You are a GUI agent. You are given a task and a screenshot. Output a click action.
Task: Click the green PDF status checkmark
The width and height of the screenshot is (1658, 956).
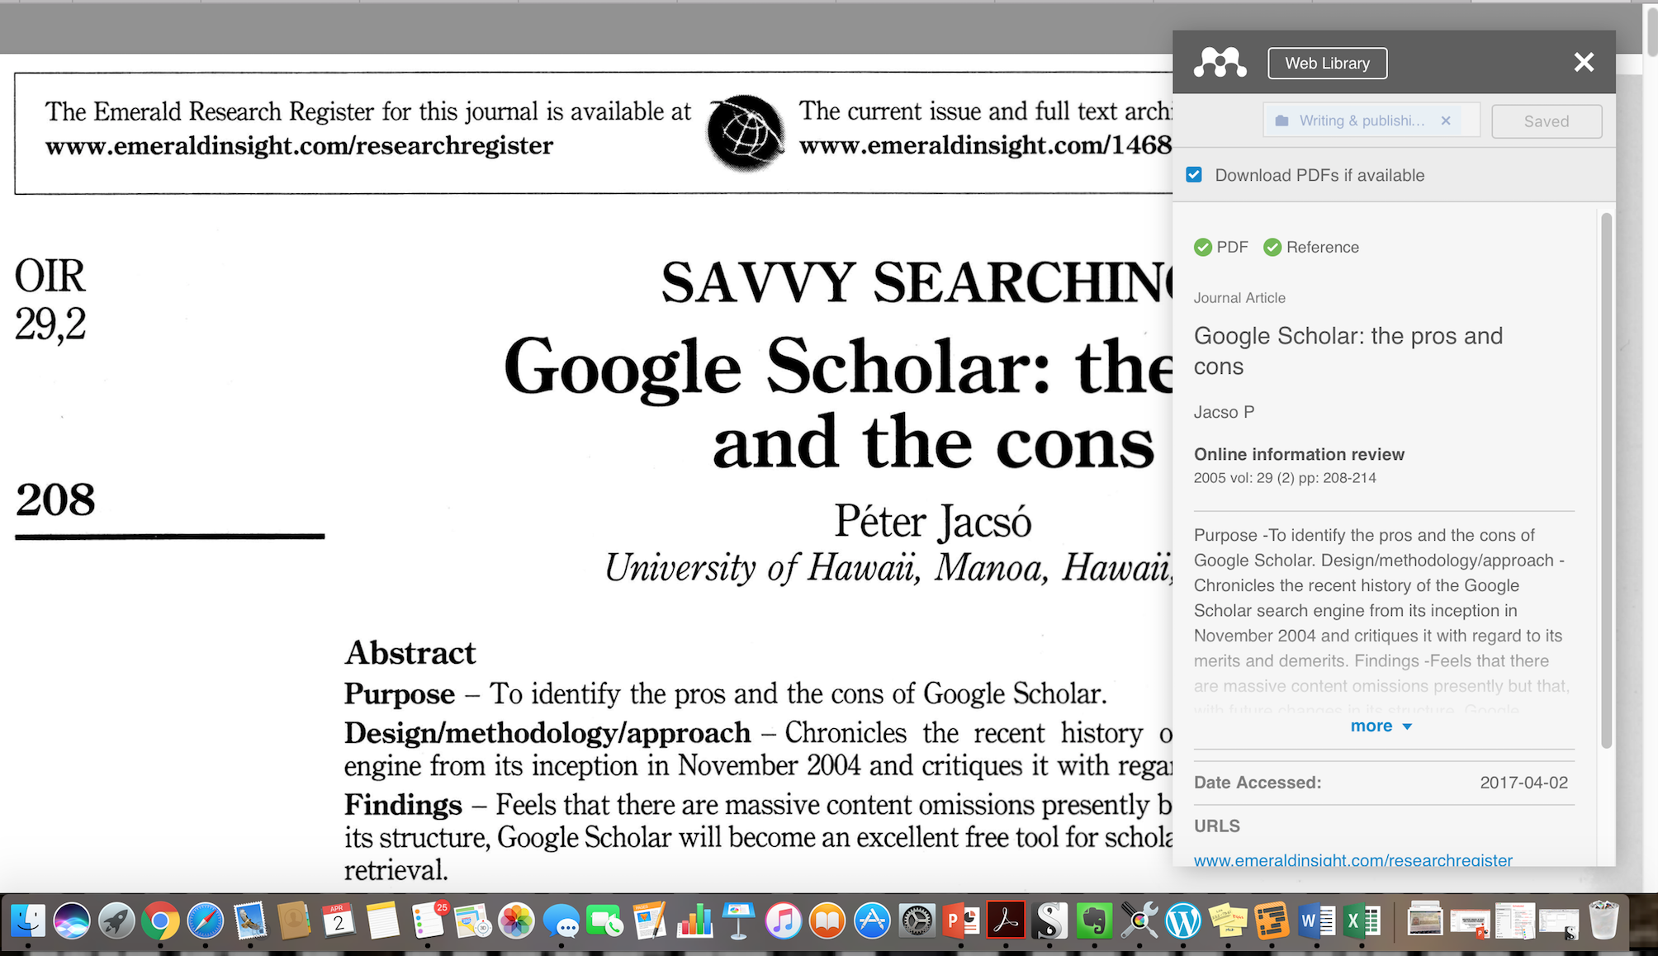tap(1203, 247)
